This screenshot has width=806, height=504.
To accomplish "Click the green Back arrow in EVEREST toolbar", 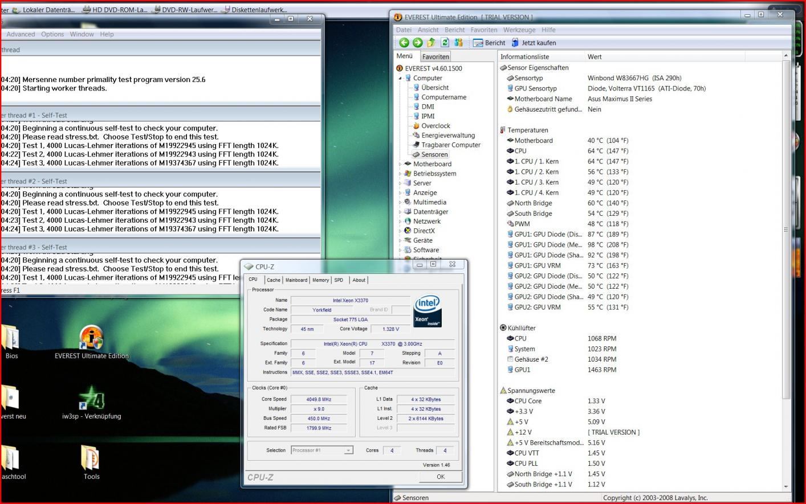I will 404,43.
